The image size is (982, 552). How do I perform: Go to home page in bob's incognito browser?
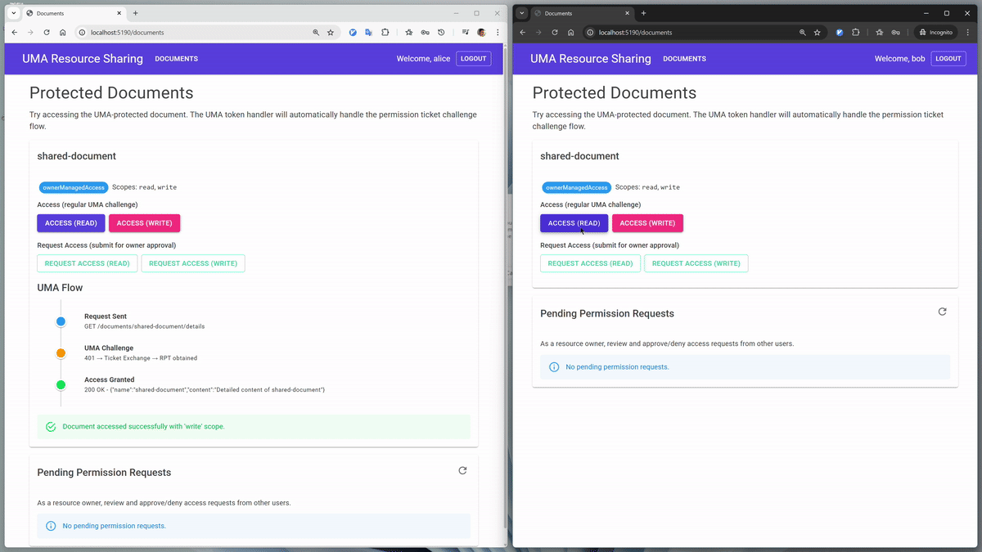(570, 33)
